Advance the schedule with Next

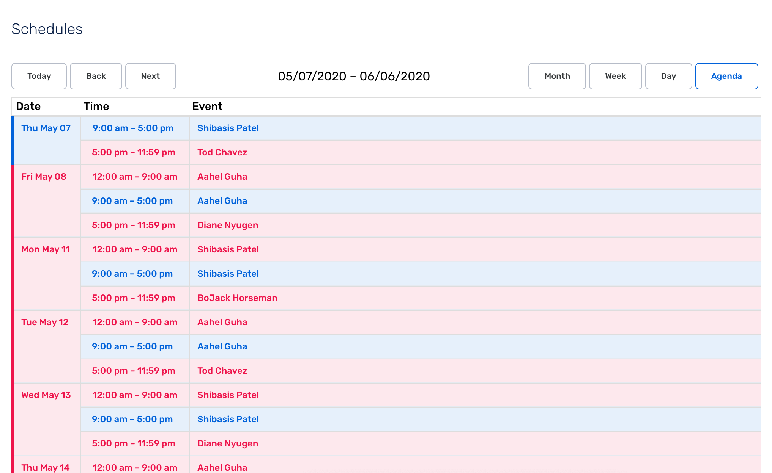pos(151,76)
